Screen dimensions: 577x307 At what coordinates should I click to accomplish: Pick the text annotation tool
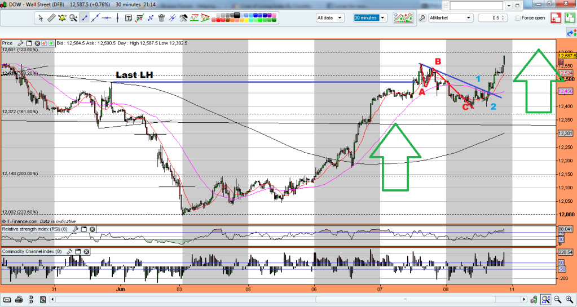[x=129, y=17]
